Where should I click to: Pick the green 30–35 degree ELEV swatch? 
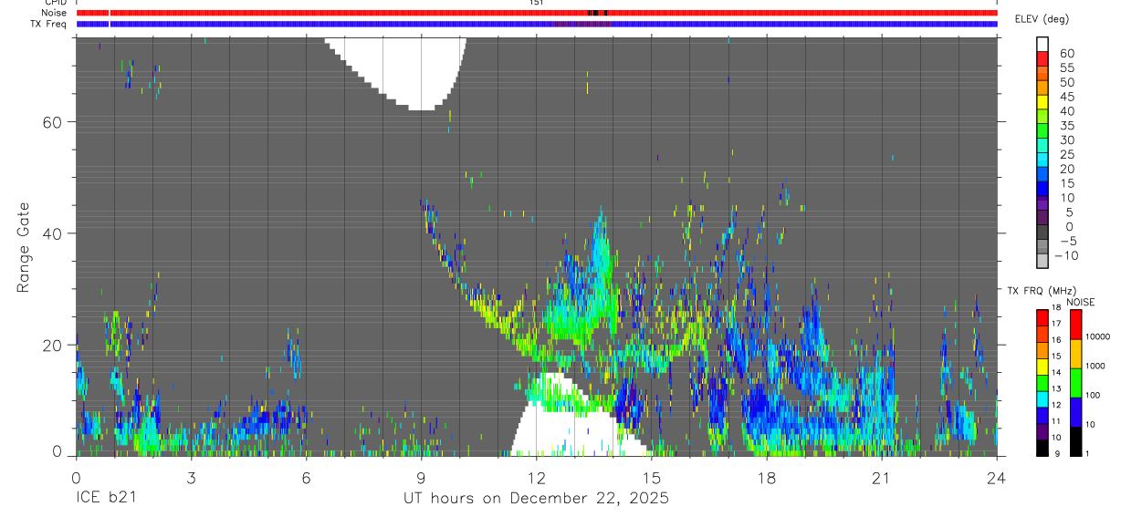pyautogui.click(x=1042, y=132)
